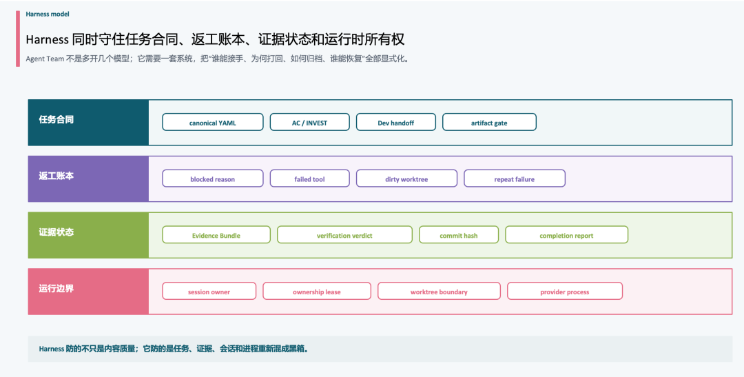Click the 'dirty worktree' pill

[x=406, y=179]
